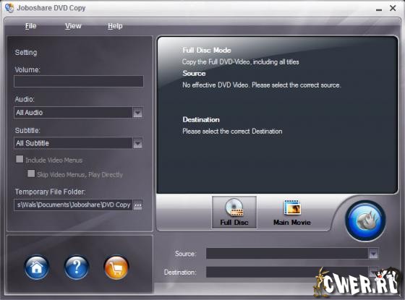
Task: Select Main Movie copy mode
Action: point(292,213)
